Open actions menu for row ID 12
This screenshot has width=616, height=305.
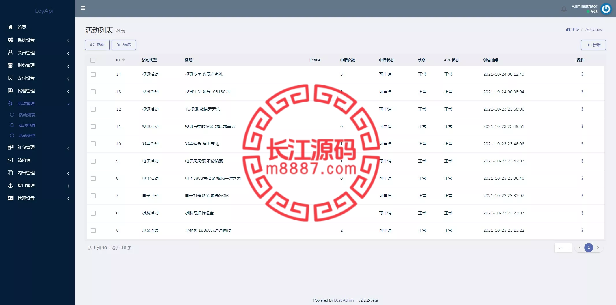click(582, 109)
